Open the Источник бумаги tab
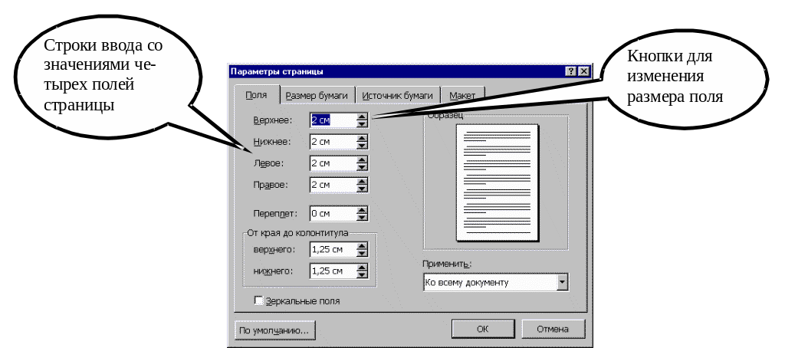The image size is (785, 348). (398, 96)
